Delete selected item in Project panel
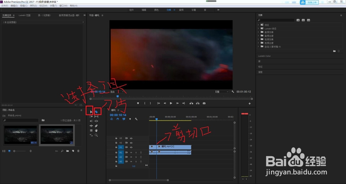 [x=78, y=151]
